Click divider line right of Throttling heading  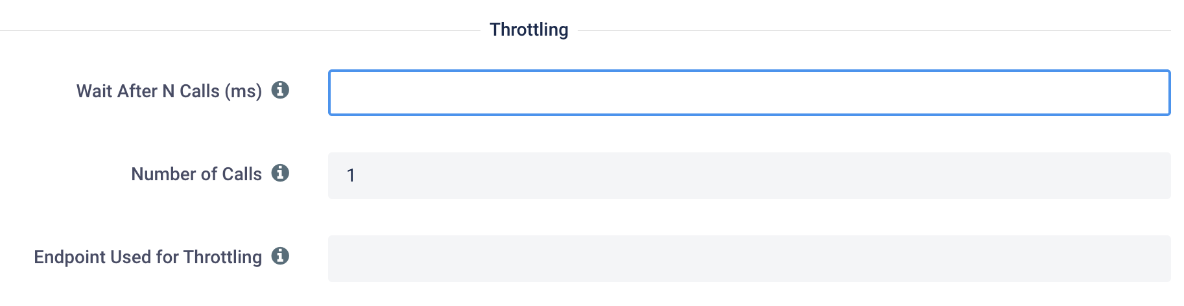click(874, 30)
